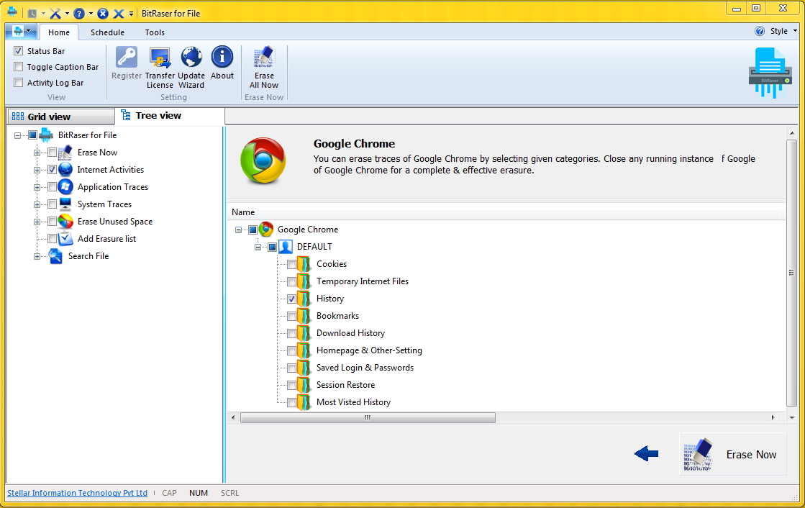The height and width of the screenshot is (508, 805).
Task: Open the Customize Quick Access Toolbar arrow
Action: click(132, 14)
